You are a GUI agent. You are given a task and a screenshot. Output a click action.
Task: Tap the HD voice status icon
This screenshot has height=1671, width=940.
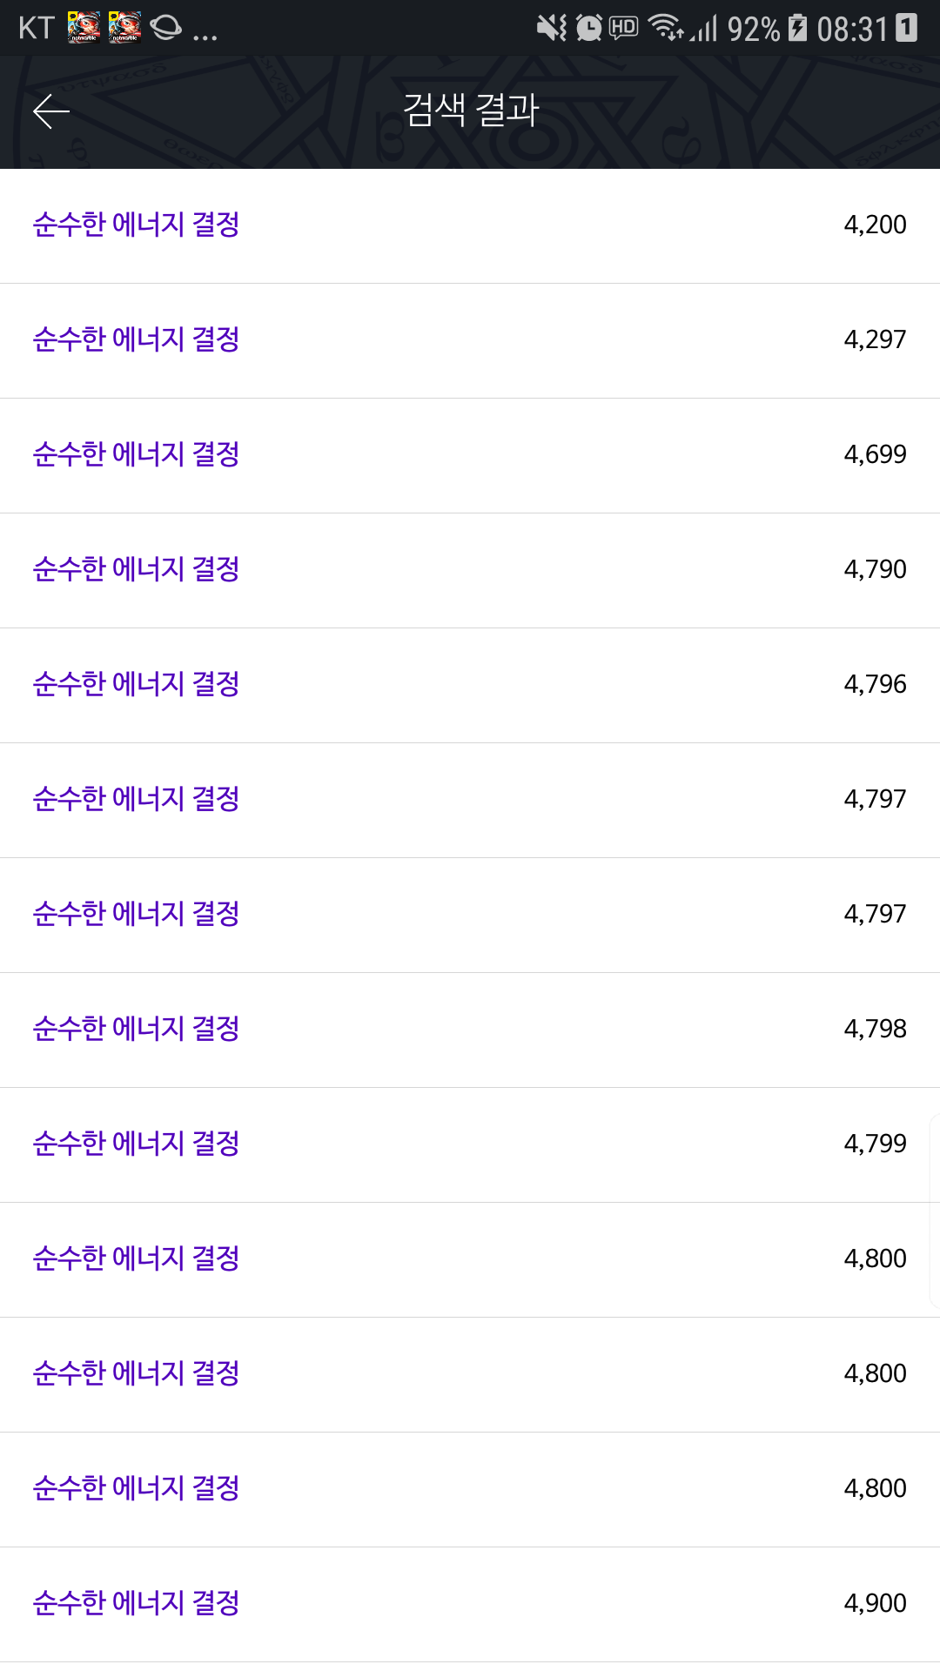tap(623, 28)
